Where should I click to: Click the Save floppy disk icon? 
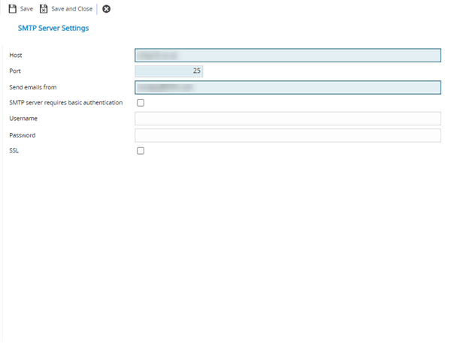[12, 9]
